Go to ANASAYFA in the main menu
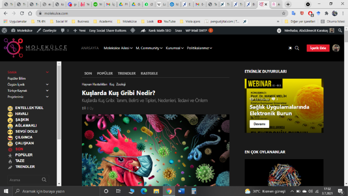Image resolution: width=348 pixels, height=196 pixels. [90, 48]
